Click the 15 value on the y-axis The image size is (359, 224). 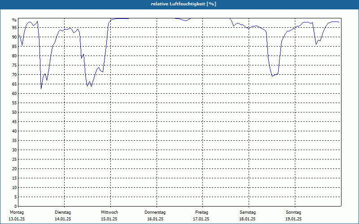(14, 178)
